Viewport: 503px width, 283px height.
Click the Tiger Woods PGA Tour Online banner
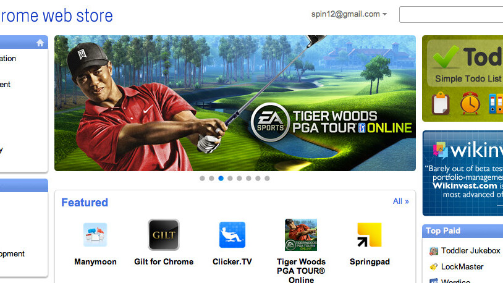pos(235,103)
